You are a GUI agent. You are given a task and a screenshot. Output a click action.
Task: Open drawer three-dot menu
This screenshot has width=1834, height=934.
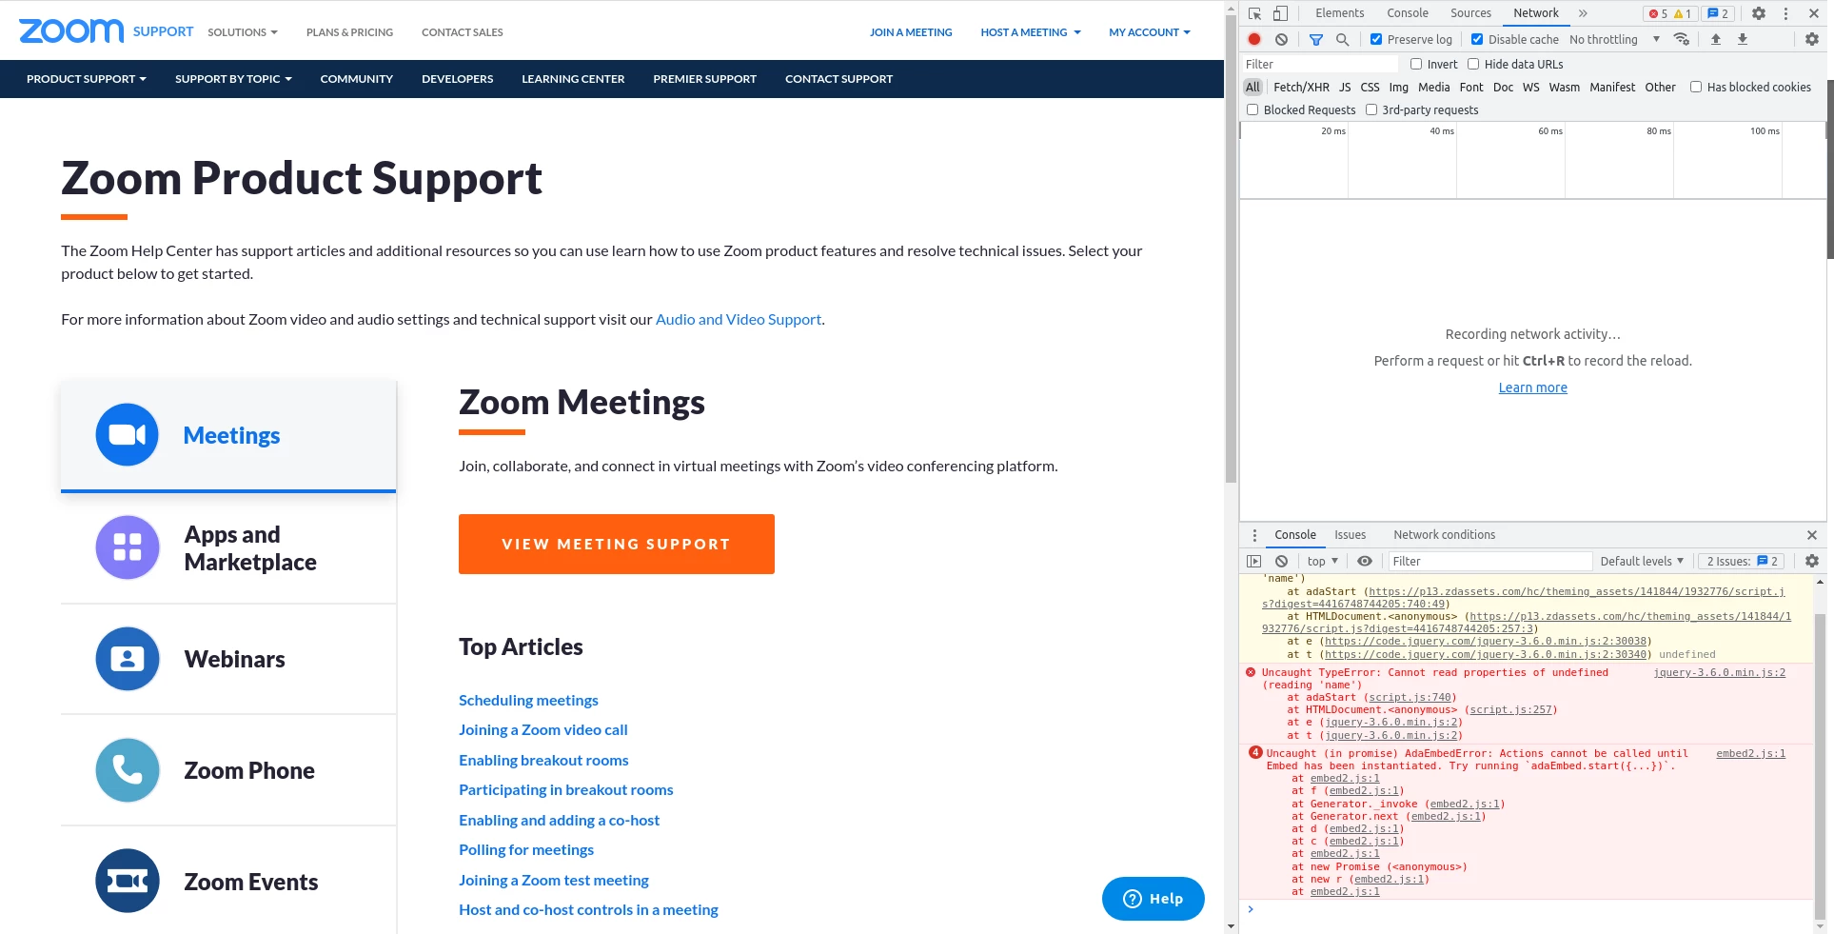pyautogui.click(x=1254, y=535)
